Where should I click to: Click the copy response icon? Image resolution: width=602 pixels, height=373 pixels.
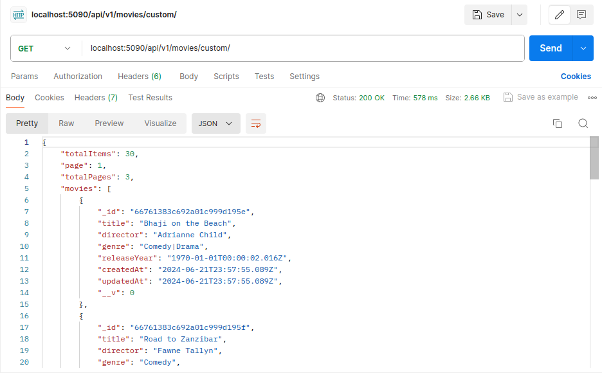click(x=558, y=123)
